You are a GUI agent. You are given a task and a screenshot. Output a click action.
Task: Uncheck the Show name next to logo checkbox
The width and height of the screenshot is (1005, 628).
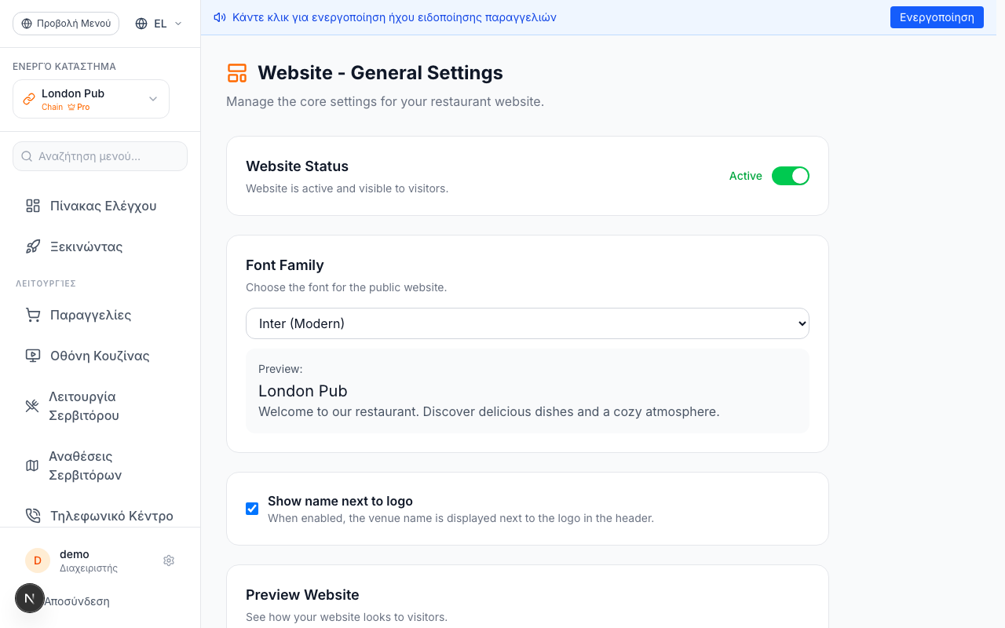pos(252,509)
